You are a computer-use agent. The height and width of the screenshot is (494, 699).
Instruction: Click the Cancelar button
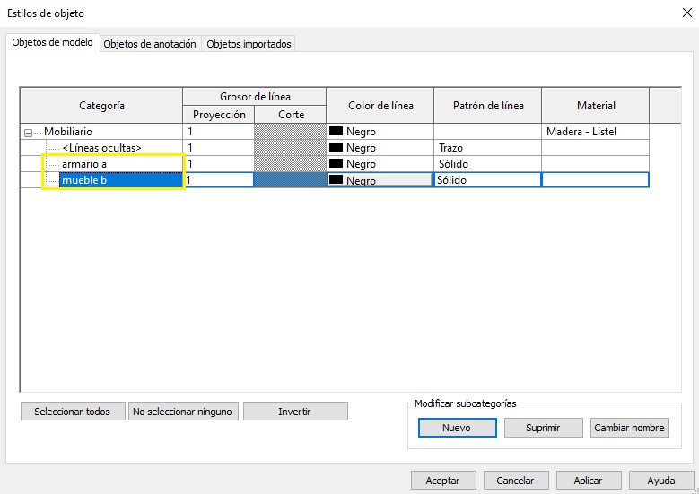click(x=516, y=481)
